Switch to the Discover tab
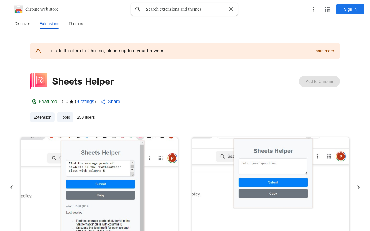This screenshot has width=370, height=231. pos(22,24)
